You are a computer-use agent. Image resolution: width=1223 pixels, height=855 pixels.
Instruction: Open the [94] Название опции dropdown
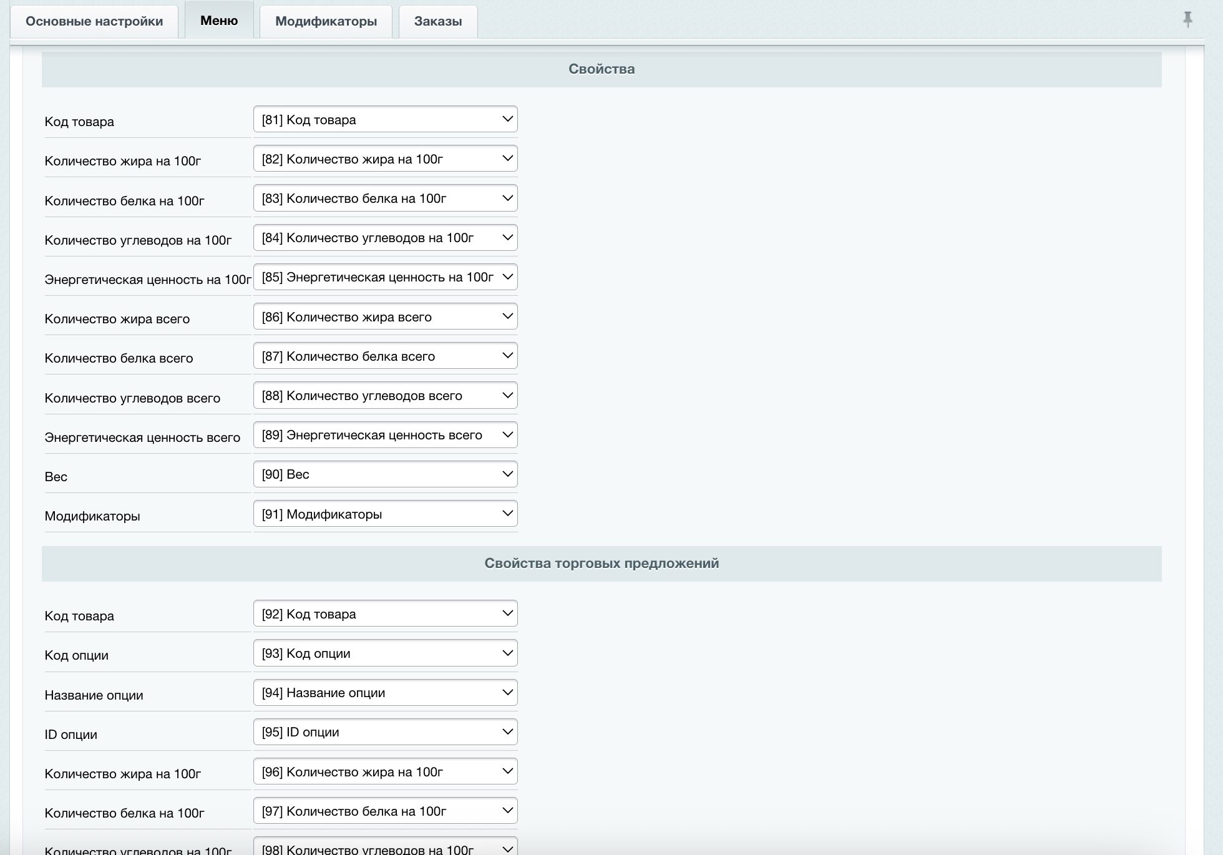[385, 693]
